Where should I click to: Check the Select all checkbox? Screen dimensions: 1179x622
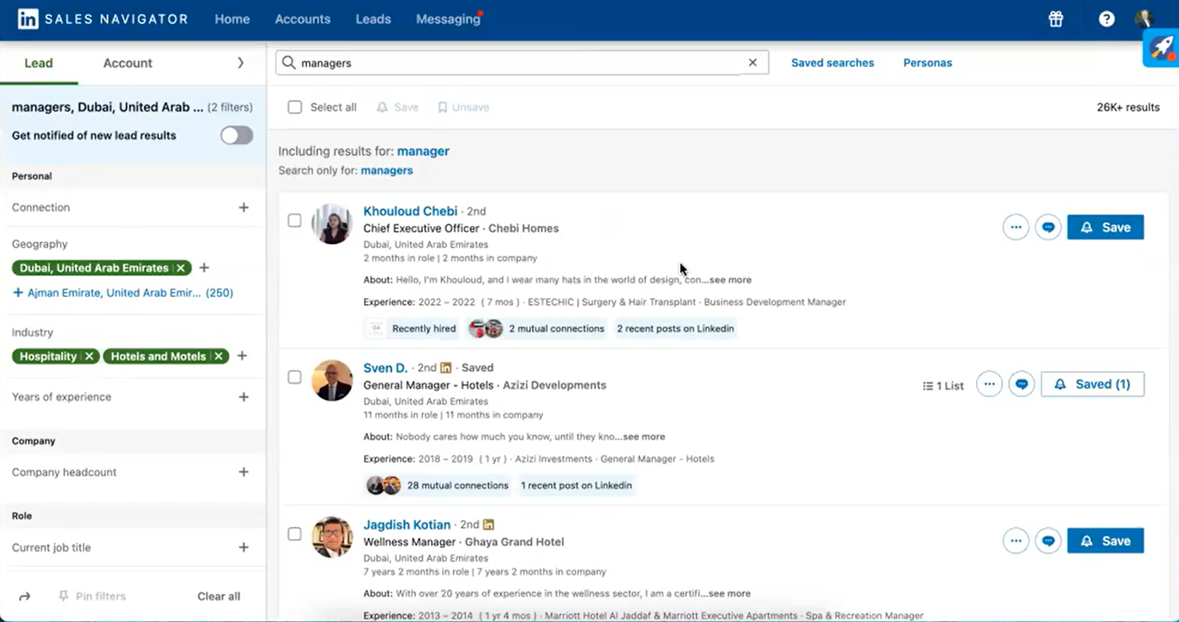tap(295, 107)
